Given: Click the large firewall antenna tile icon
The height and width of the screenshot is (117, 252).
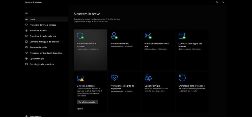Looking at the screenshot, I should [x=148, y=36].
